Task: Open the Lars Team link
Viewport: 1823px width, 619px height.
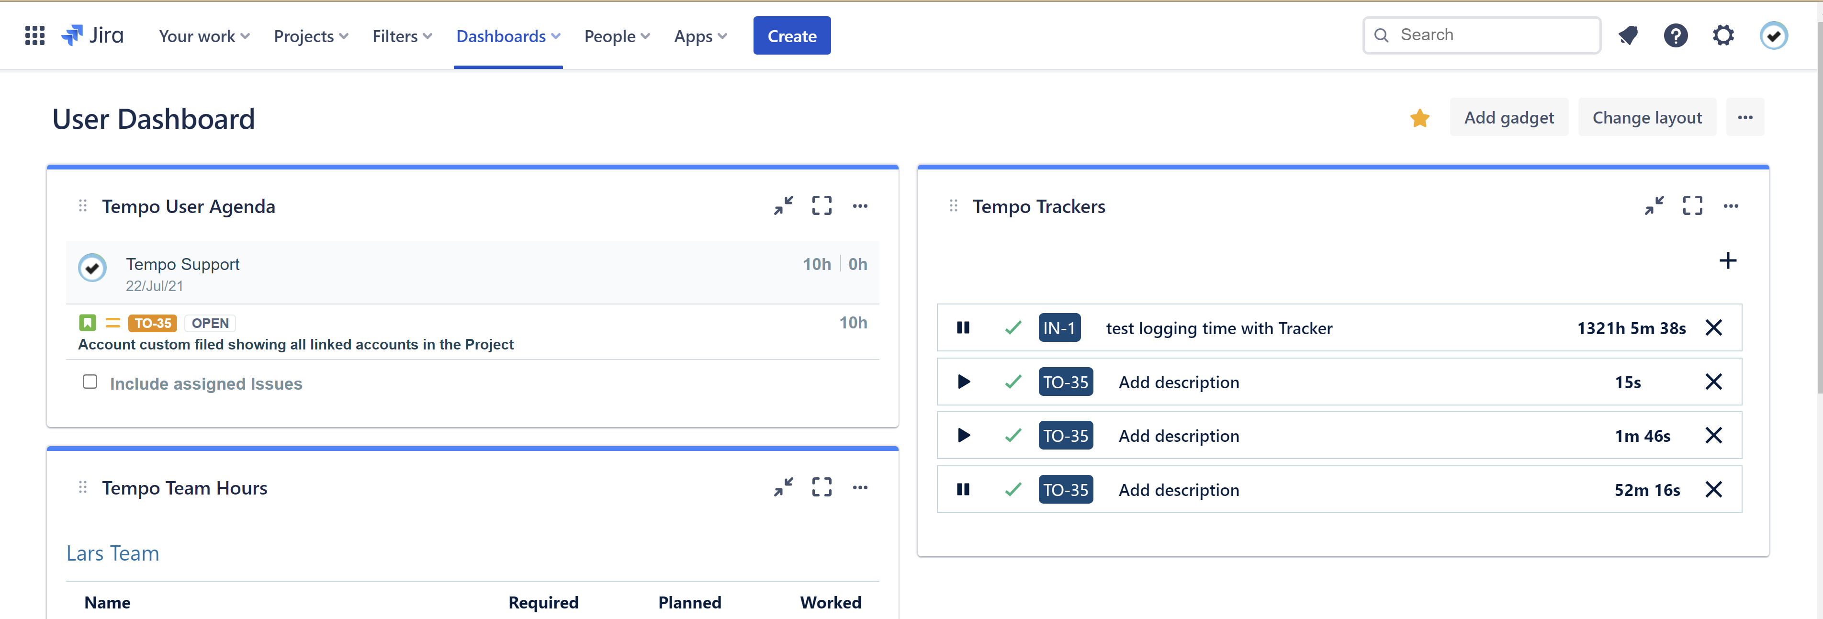Action: coord(113,552)
